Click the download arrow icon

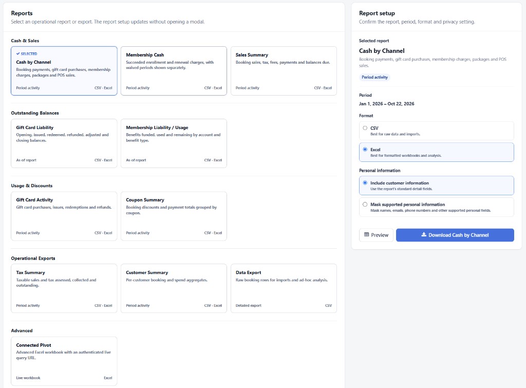[424, 235]
